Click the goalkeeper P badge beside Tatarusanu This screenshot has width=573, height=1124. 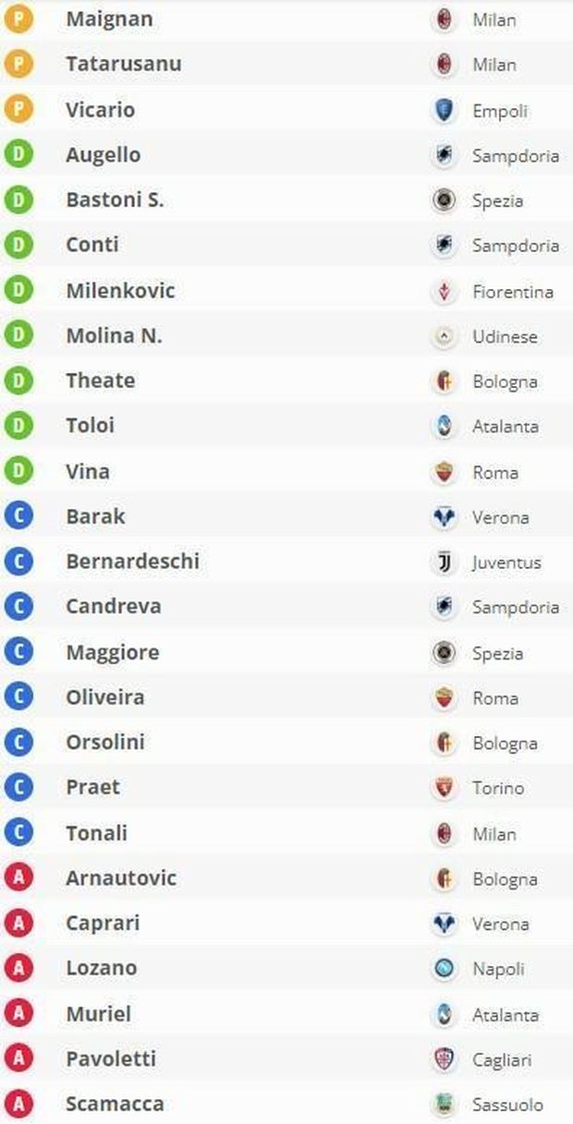point(18,65)
